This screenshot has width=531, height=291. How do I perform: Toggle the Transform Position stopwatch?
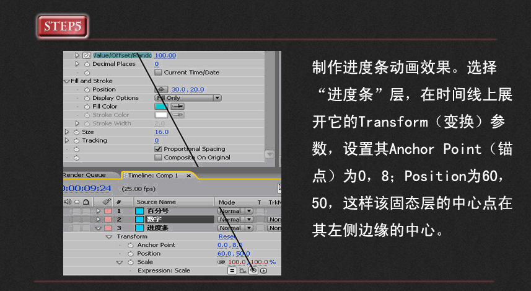tap(130, 254)
